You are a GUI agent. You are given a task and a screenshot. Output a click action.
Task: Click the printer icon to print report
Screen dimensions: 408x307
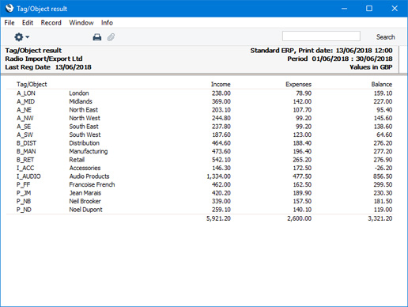97,37
